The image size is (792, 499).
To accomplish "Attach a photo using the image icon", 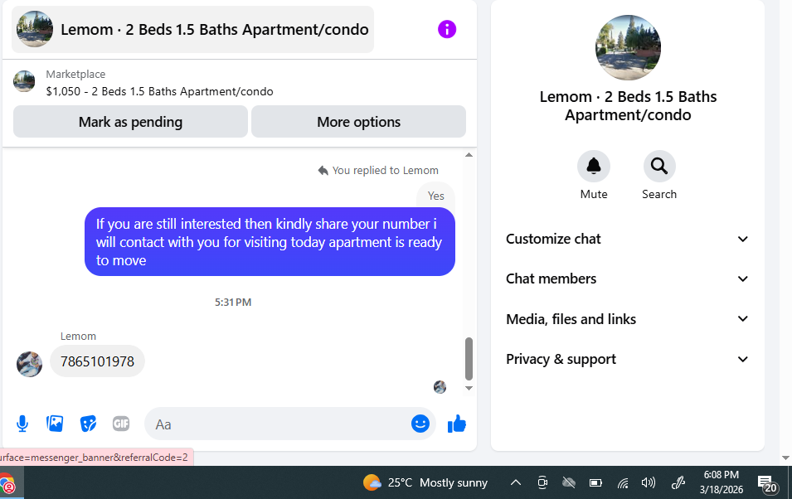I will 55,424.
